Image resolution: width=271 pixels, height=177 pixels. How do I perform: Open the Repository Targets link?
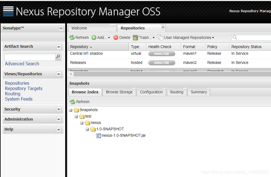pyautogui.click(x=24, y=89)
